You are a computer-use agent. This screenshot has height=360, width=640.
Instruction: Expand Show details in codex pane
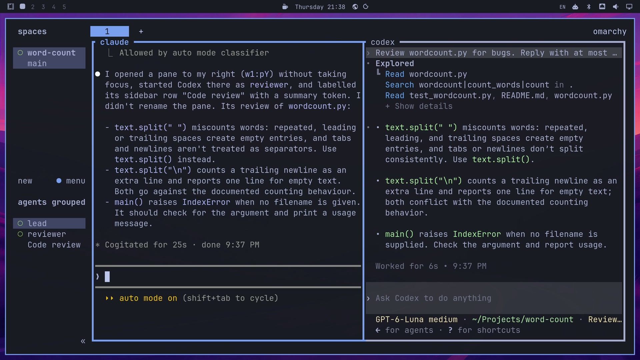pos(419,106)
